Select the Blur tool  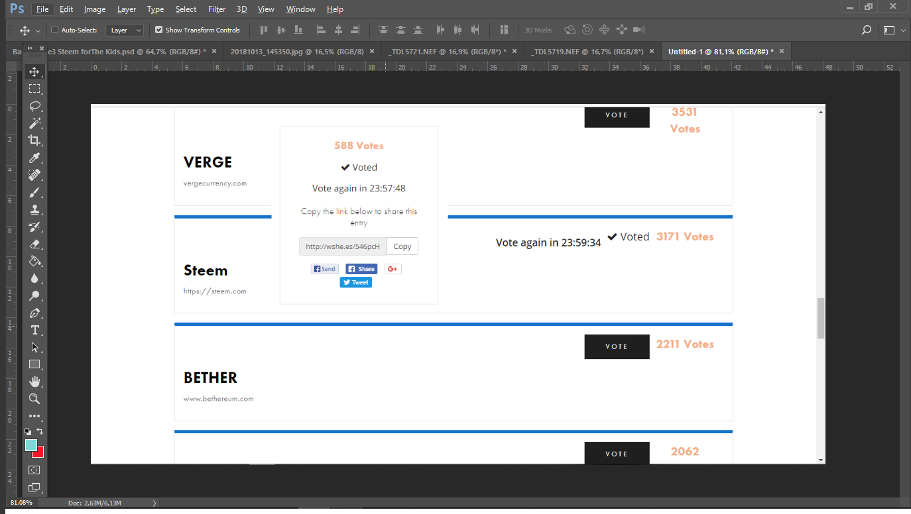[34, 278]
